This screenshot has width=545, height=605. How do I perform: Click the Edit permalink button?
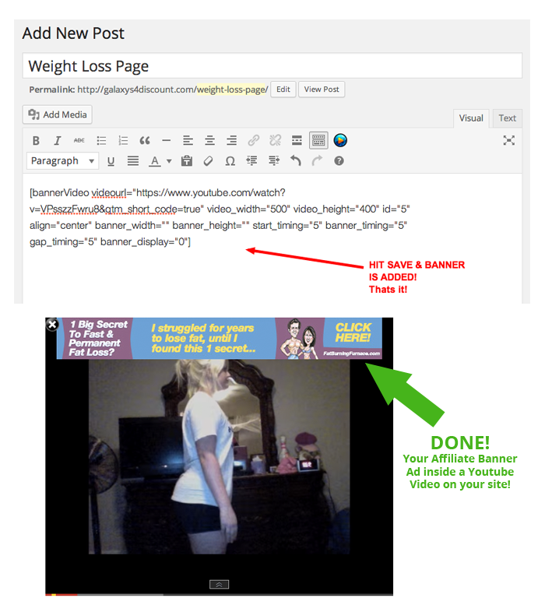pyautogui.click(x=283, y=90)
